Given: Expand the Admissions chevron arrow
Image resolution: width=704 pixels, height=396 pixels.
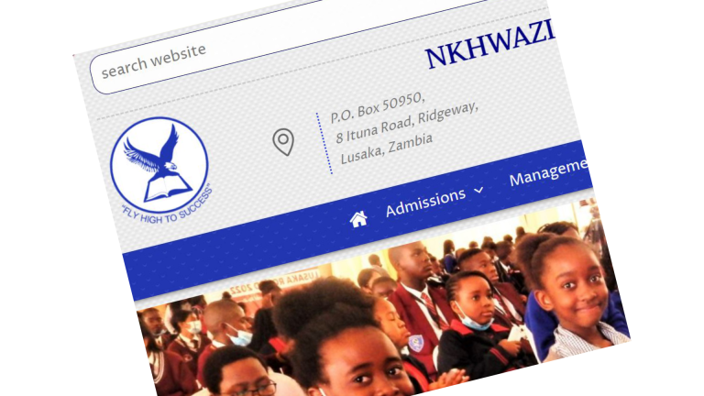Looking at the screenshot, I should tap(478, 191).
